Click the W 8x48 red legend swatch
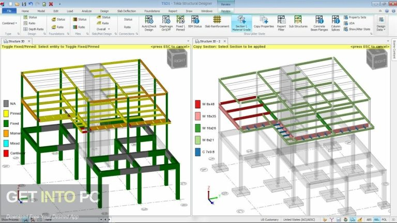The height and width of the screenshot is (223, 397). (198, 104)
